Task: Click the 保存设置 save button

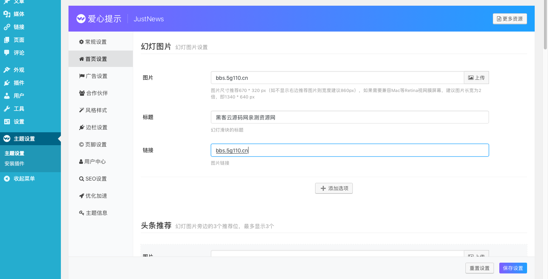Action: tap(513, 268)
